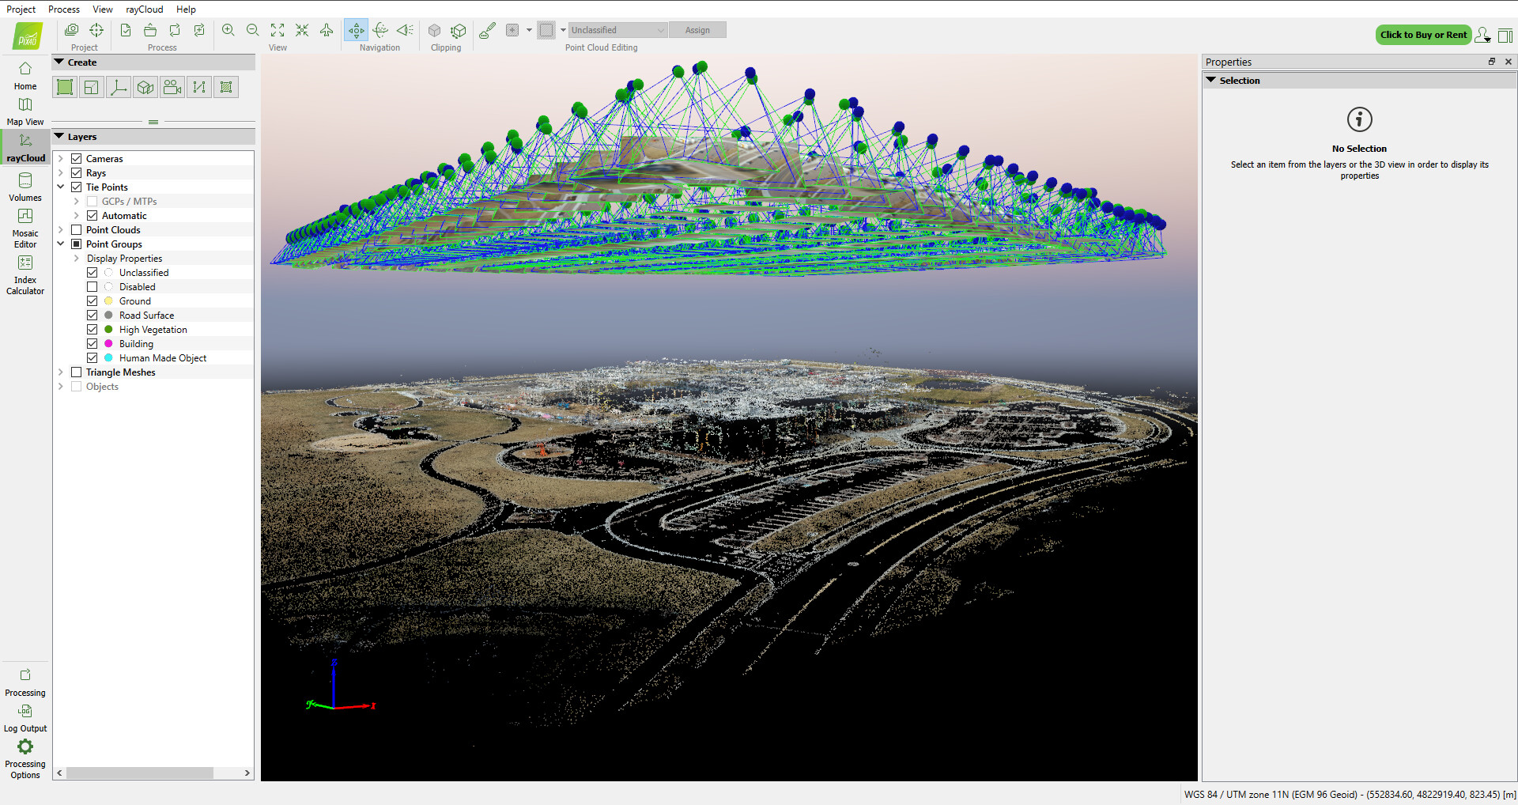Screen dimensions: 1518x805
Task: Zoom out of the 3D view
Action: [253, 30]
